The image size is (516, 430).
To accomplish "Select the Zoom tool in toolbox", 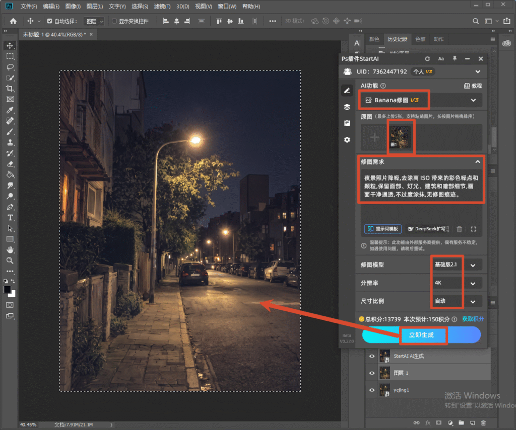I will pos(10,261).
